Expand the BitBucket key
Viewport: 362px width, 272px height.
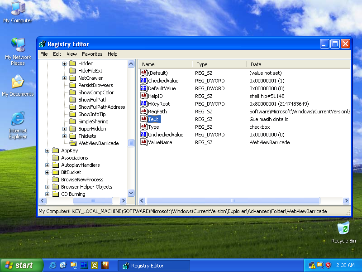[47, 172]
